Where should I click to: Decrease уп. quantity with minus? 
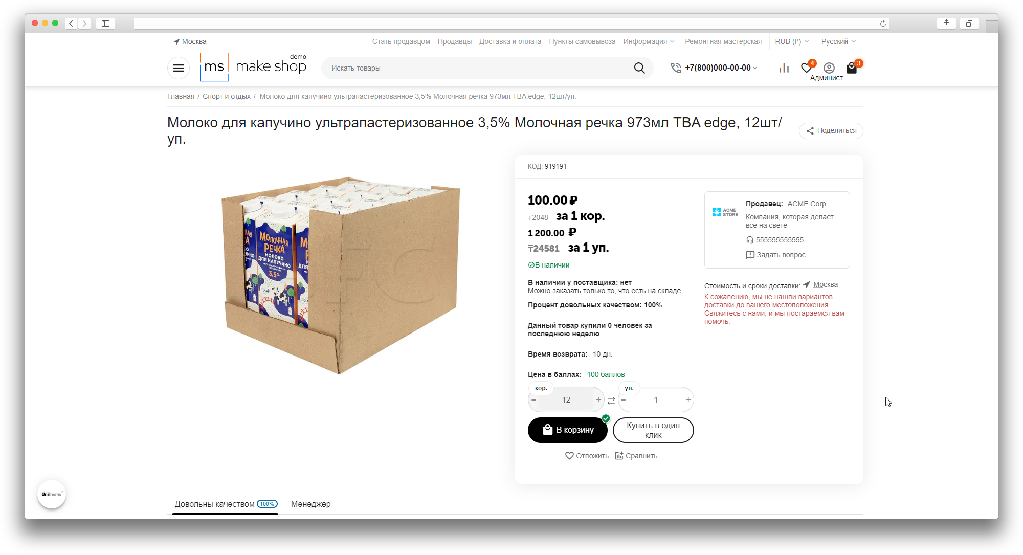(x=624, y=399)
